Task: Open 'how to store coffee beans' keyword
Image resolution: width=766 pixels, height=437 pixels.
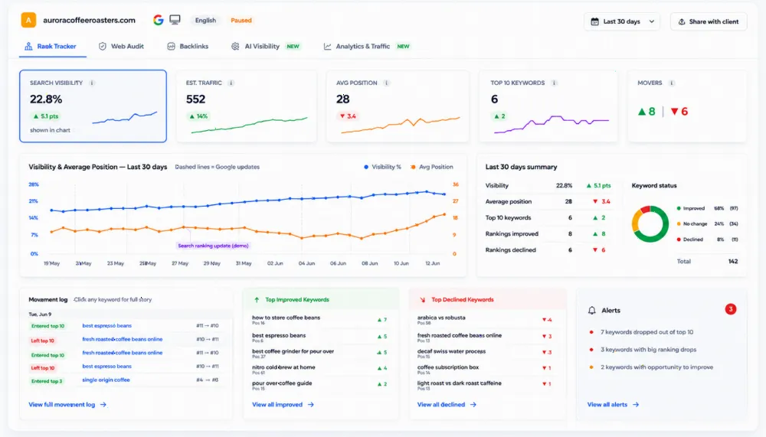Action: click(286, 318)
